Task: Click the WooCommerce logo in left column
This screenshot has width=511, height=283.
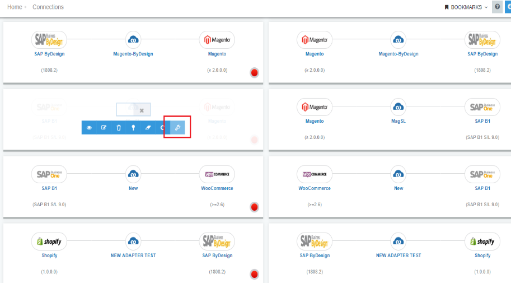Action: click(x=217, y=174)
